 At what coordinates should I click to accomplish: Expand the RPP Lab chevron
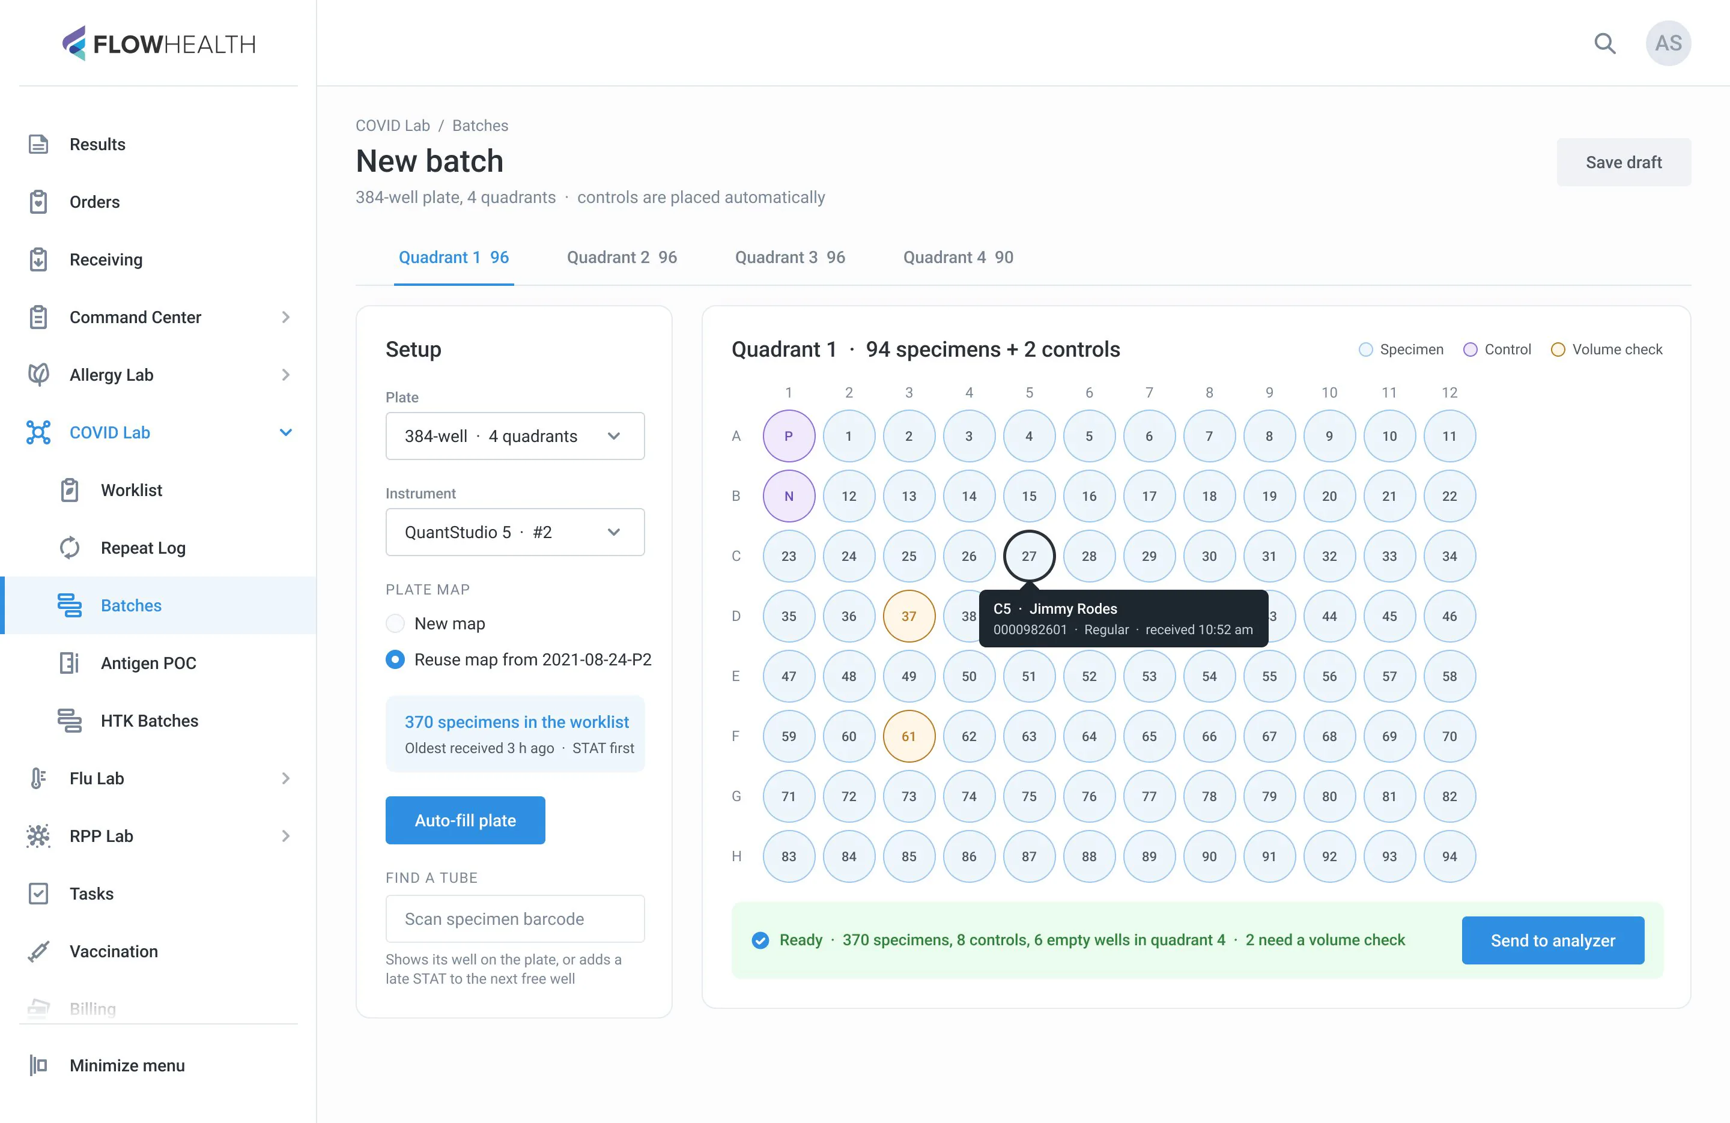coord(286,836)
